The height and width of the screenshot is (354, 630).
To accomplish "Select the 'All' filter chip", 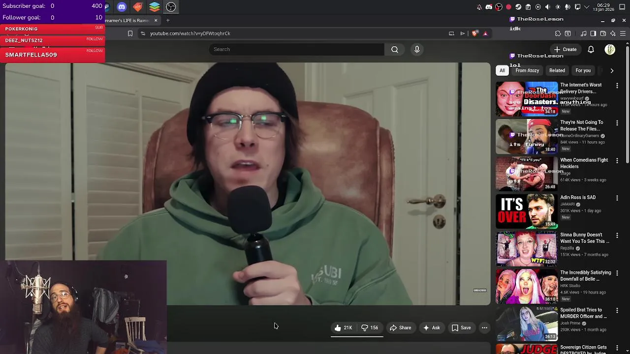I will point(502,70).
